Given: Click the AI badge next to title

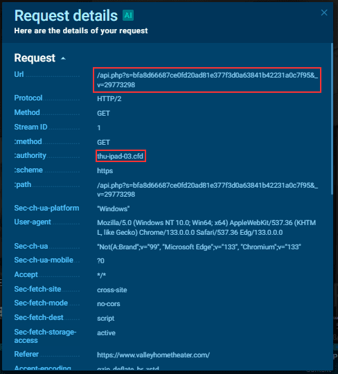Looking at the screenshot, I should (x=128, y=15).
